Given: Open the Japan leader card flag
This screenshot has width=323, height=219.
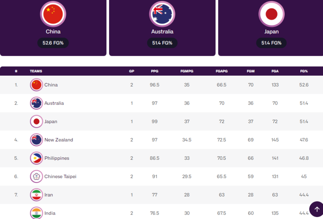Looking at the screenshot, I should (272, 14).
